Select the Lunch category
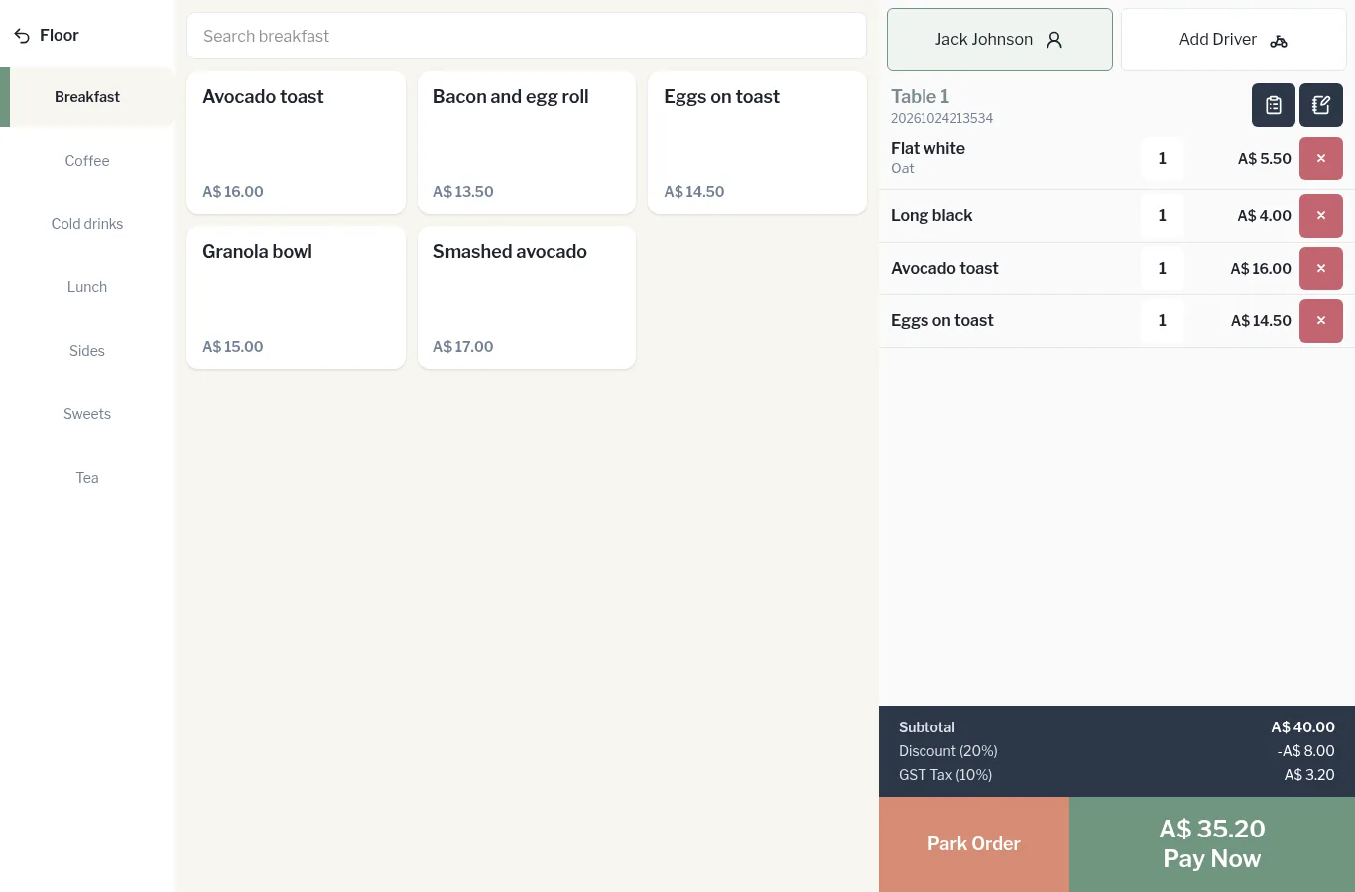Screen dimensions: 1355x892 87,287
